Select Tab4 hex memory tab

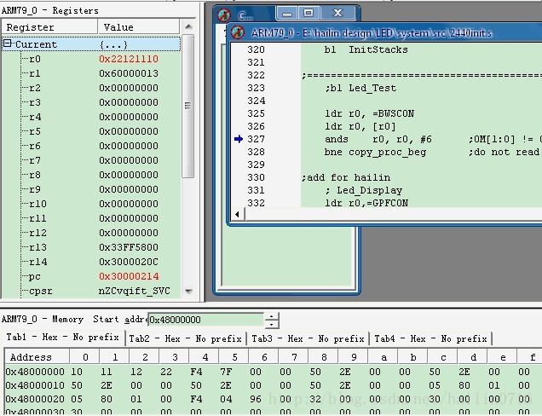(x=430, y=338)
